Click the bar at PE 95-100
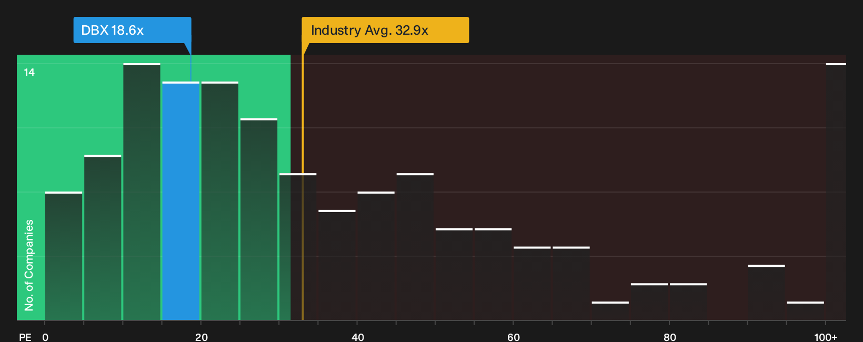Screen dimensions: 863x342 [806, 311]
